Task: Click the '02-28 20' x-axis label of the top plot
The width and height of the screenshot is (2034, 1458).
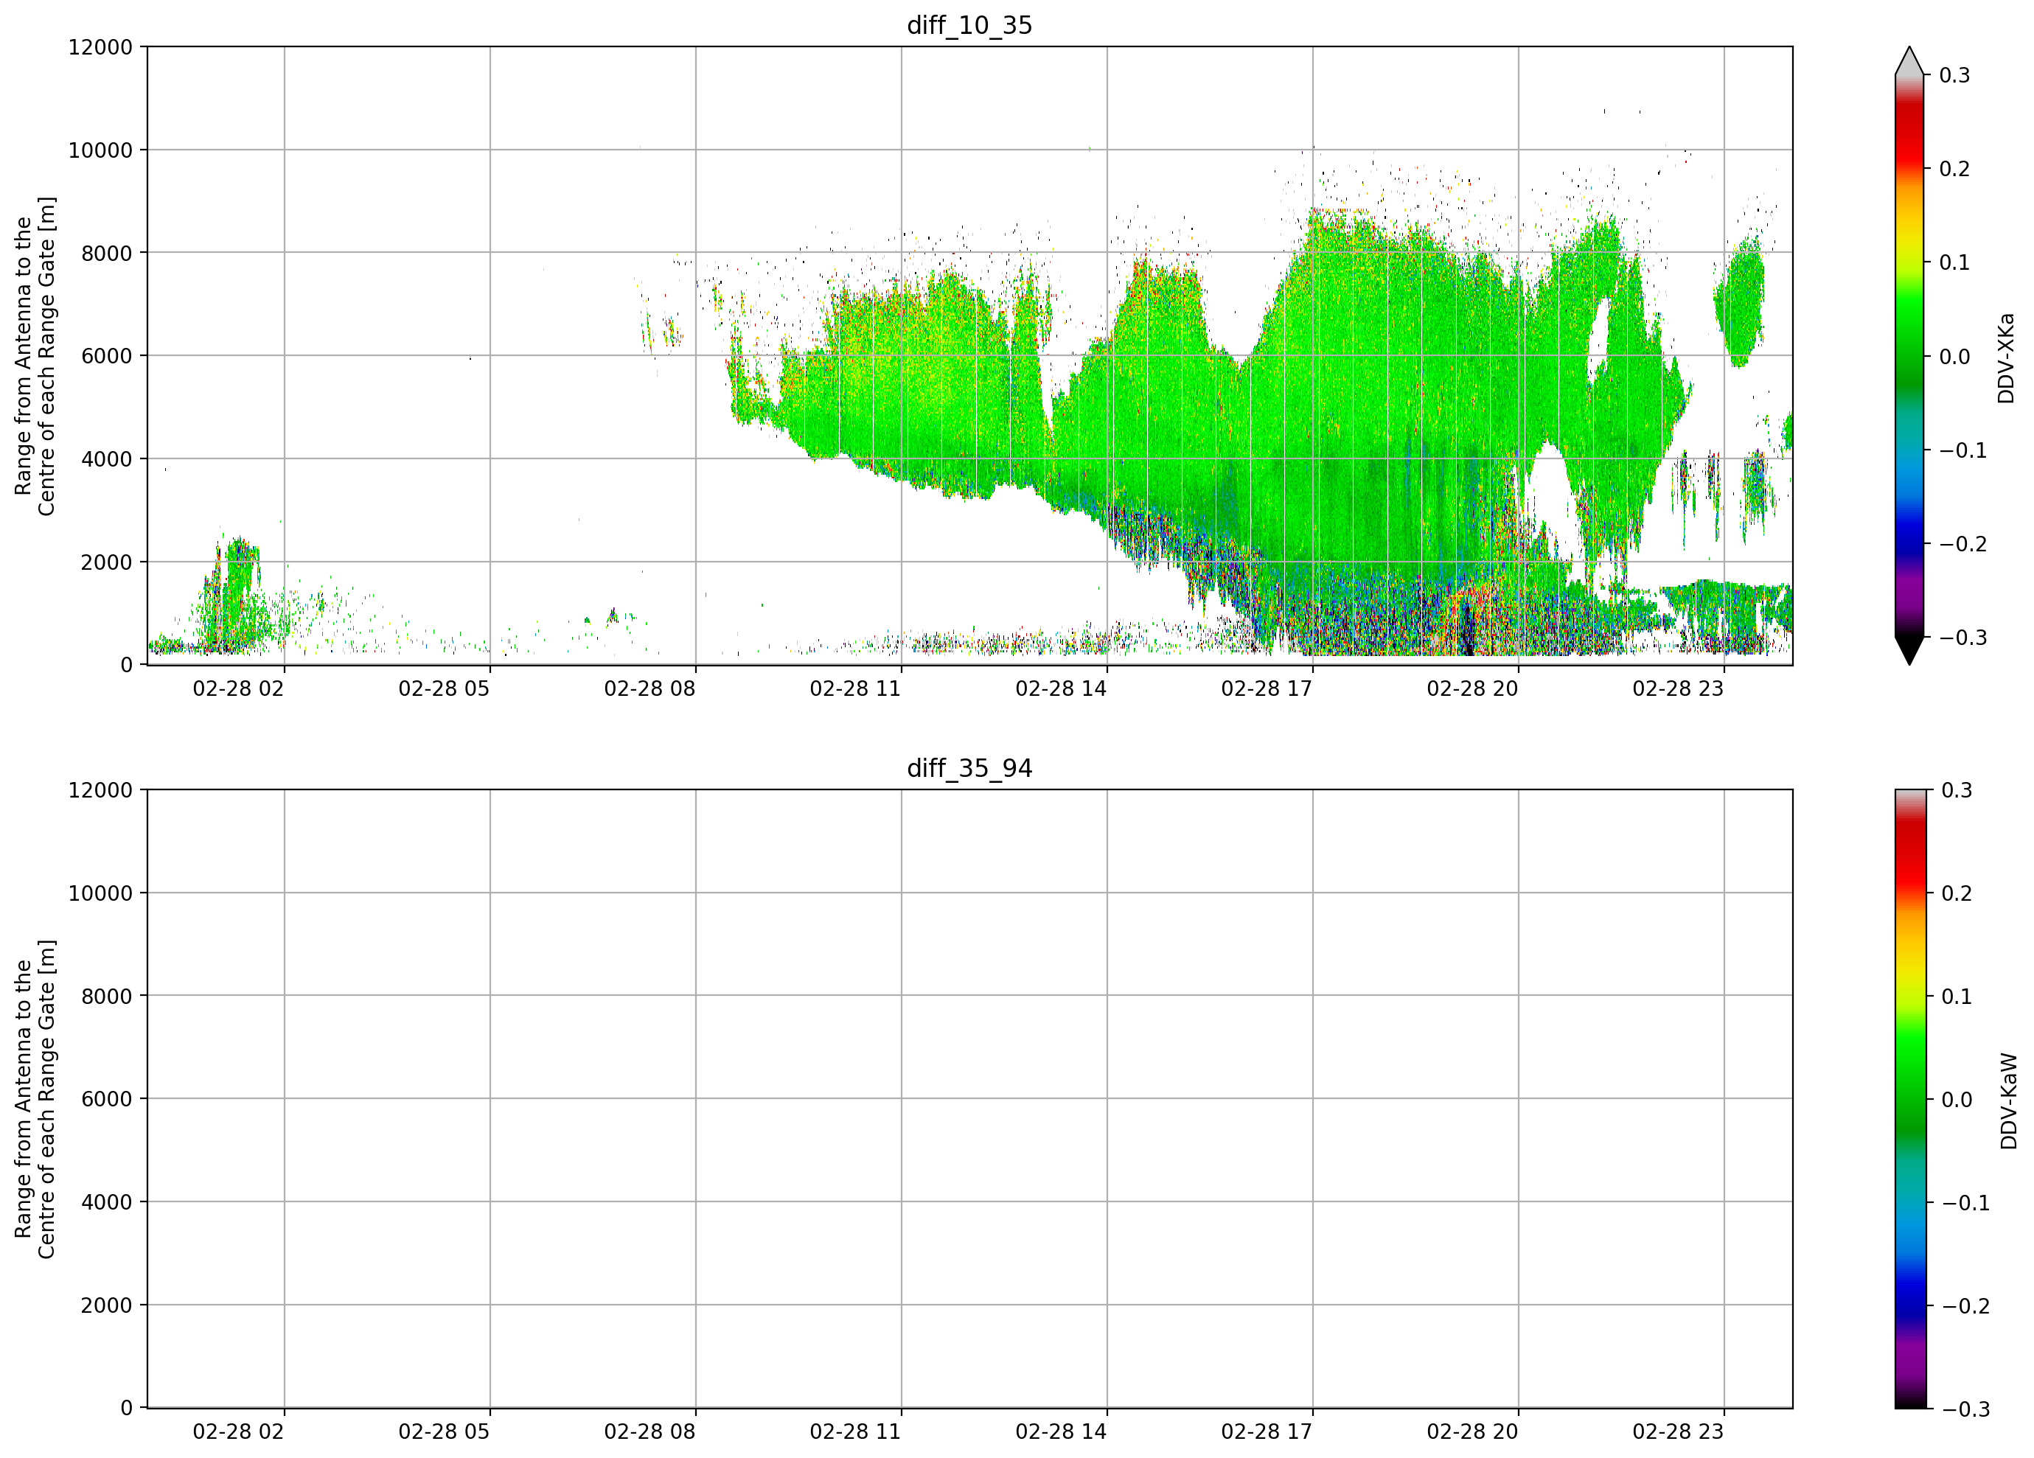Action: 1472,688
